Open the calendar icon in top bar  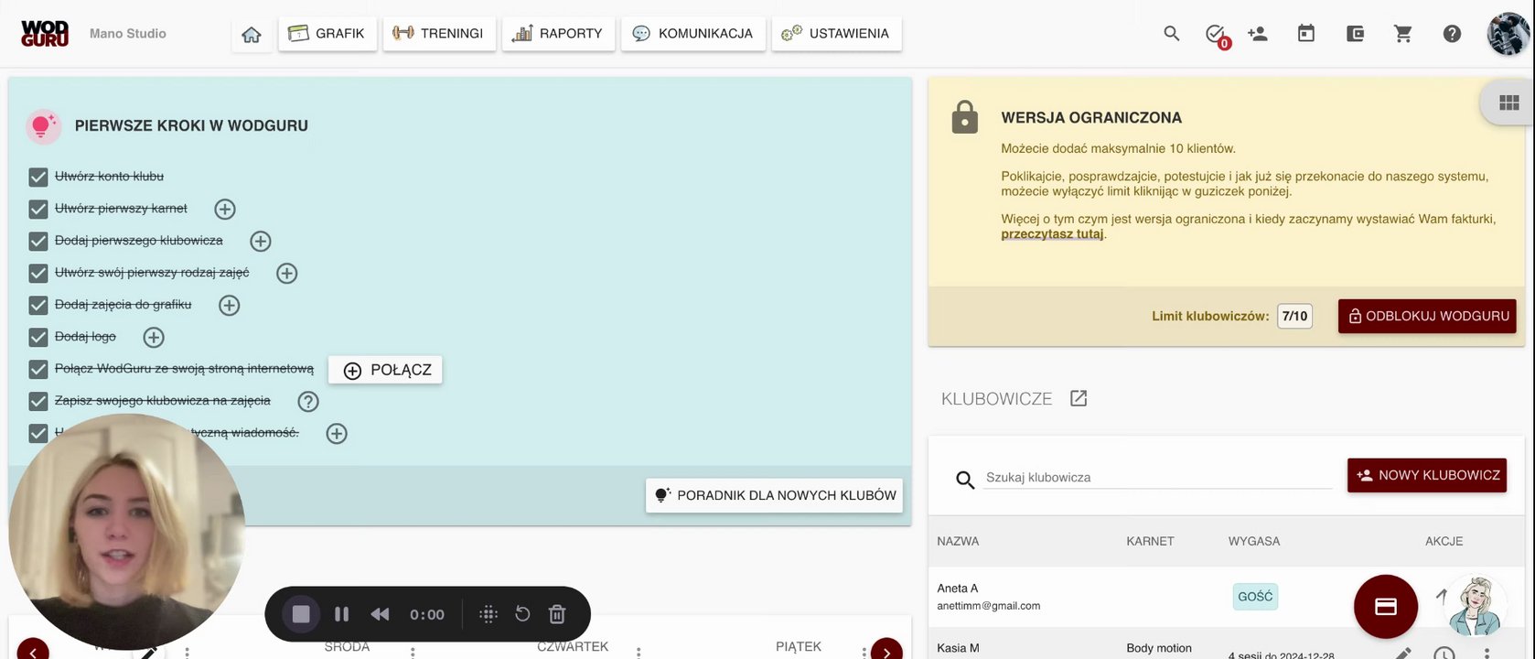point(1306,34)
